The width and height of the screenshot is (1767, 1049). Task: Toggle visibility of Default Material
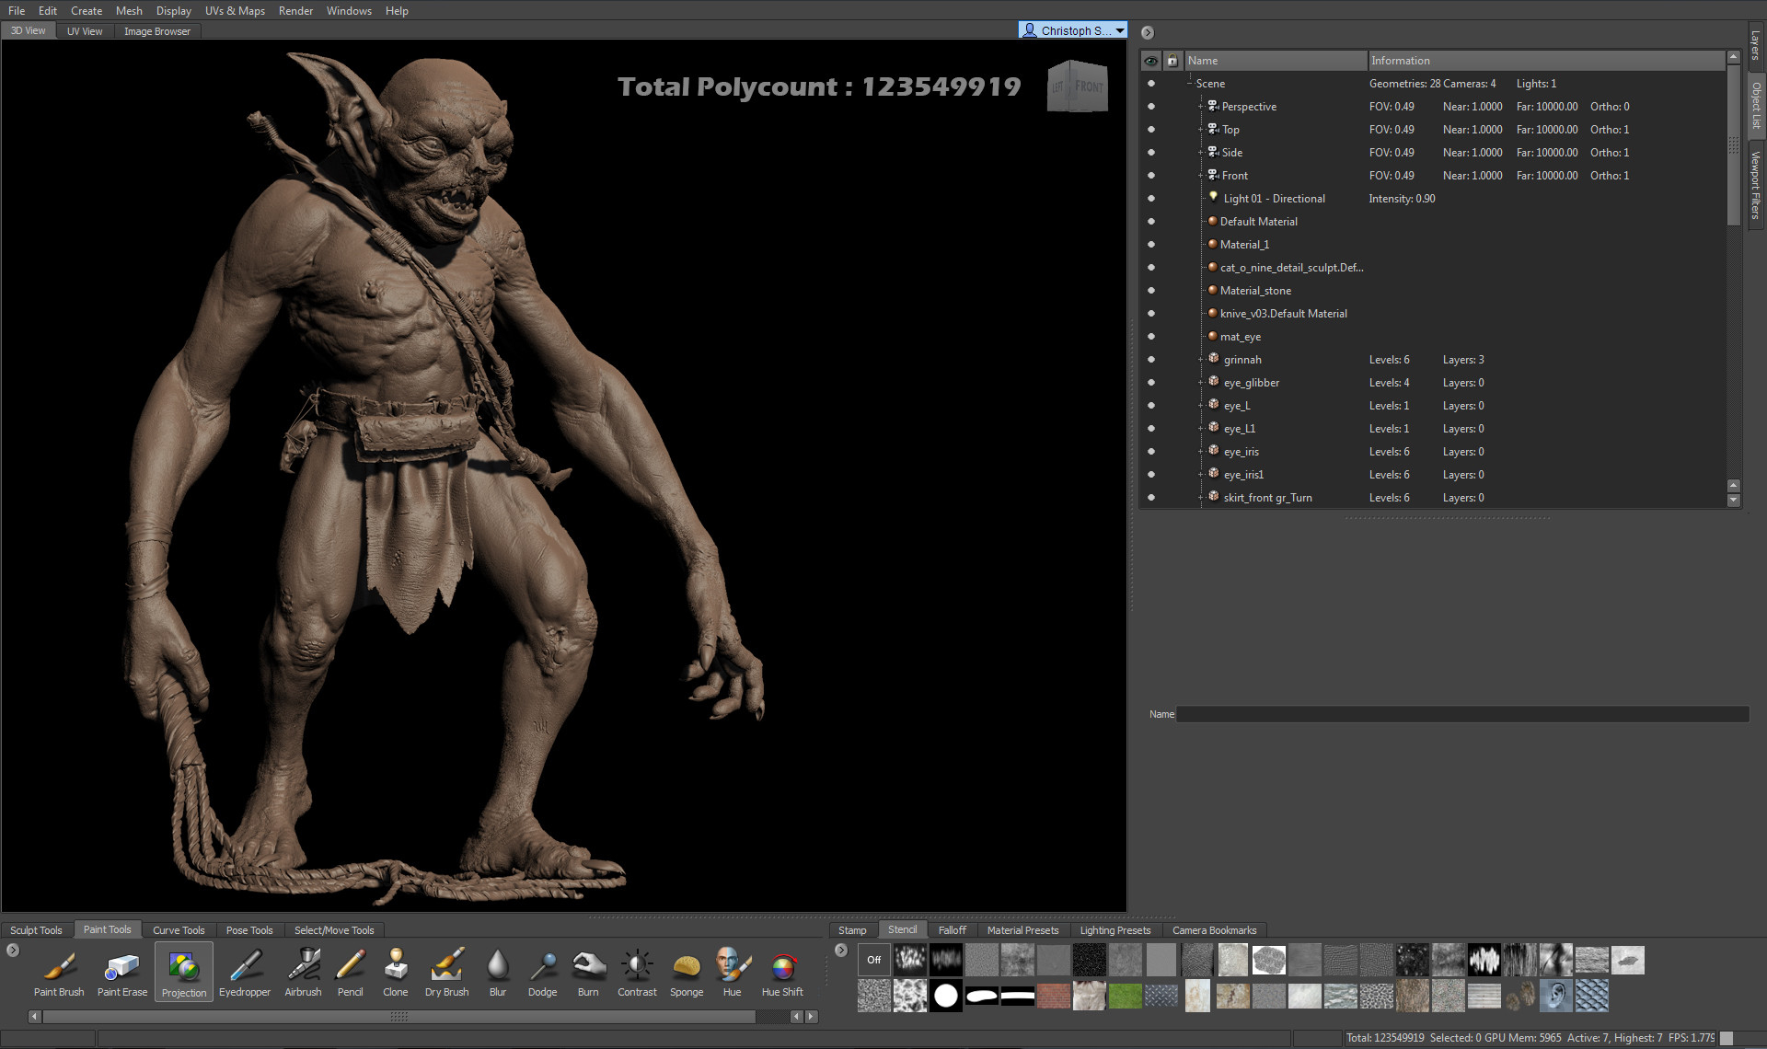(x=1150, y=222)
